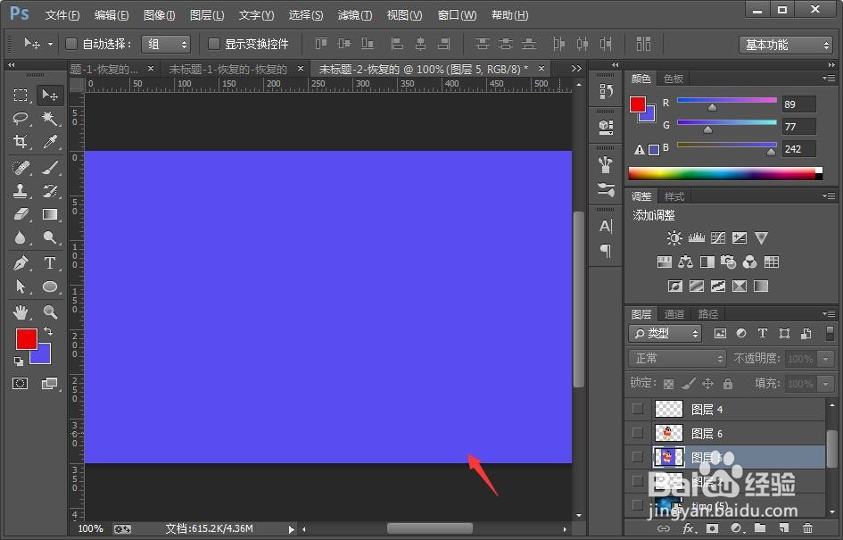The height and width of the screenshot is (540, 843).
Task: Close the 未标题-2-恢复的 document tab
Action: tap(541, 69)
